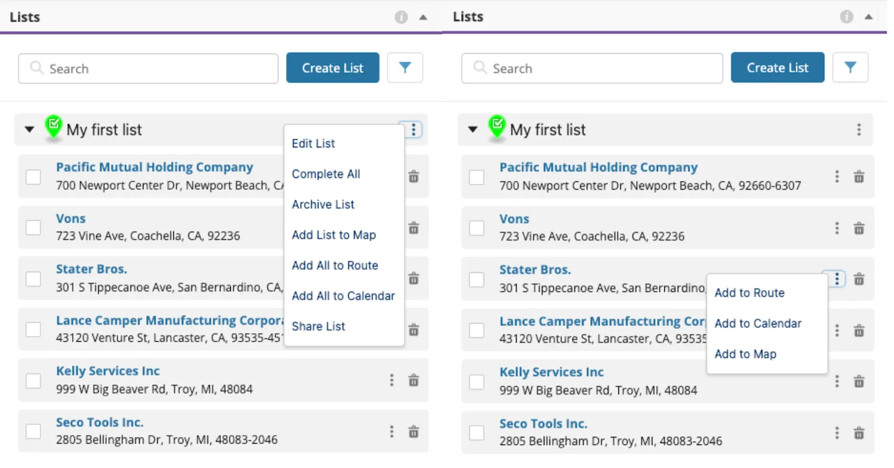The width and height of the screenshot is (894, 468).
Task: Delete Seco Tools Inc. in right panel
Action: 859,433
